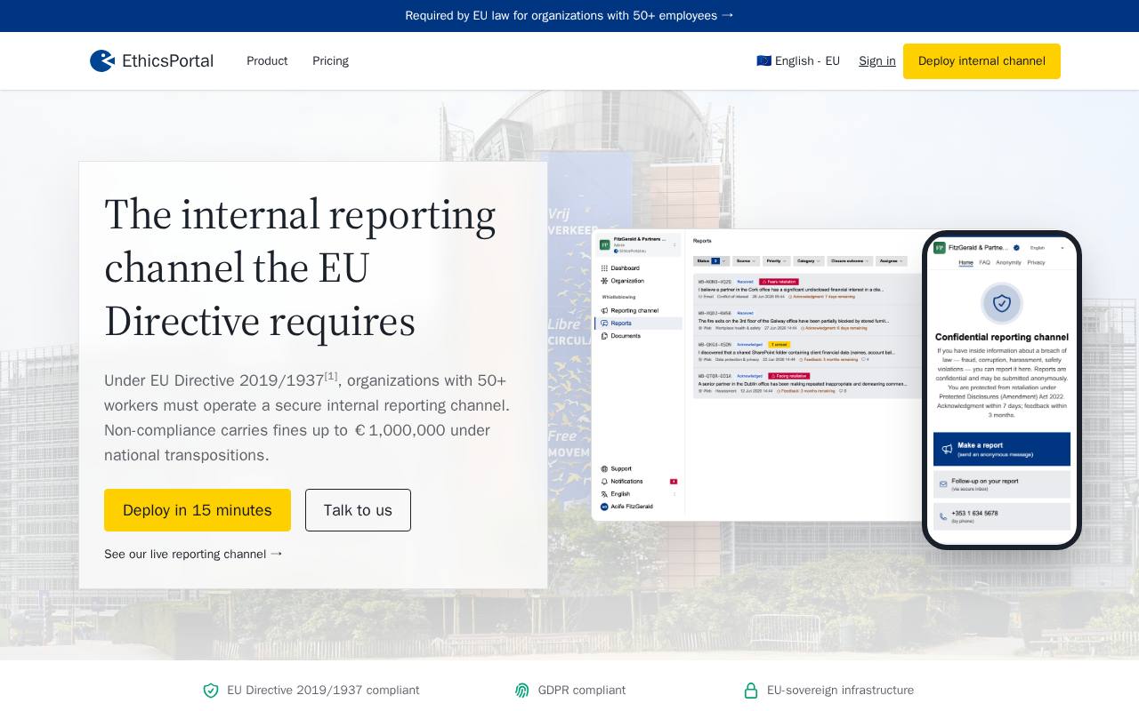Open the English language dropdown in phone preview
Viewport: 1139px width, 711px height.
(x=1046, y=248)
